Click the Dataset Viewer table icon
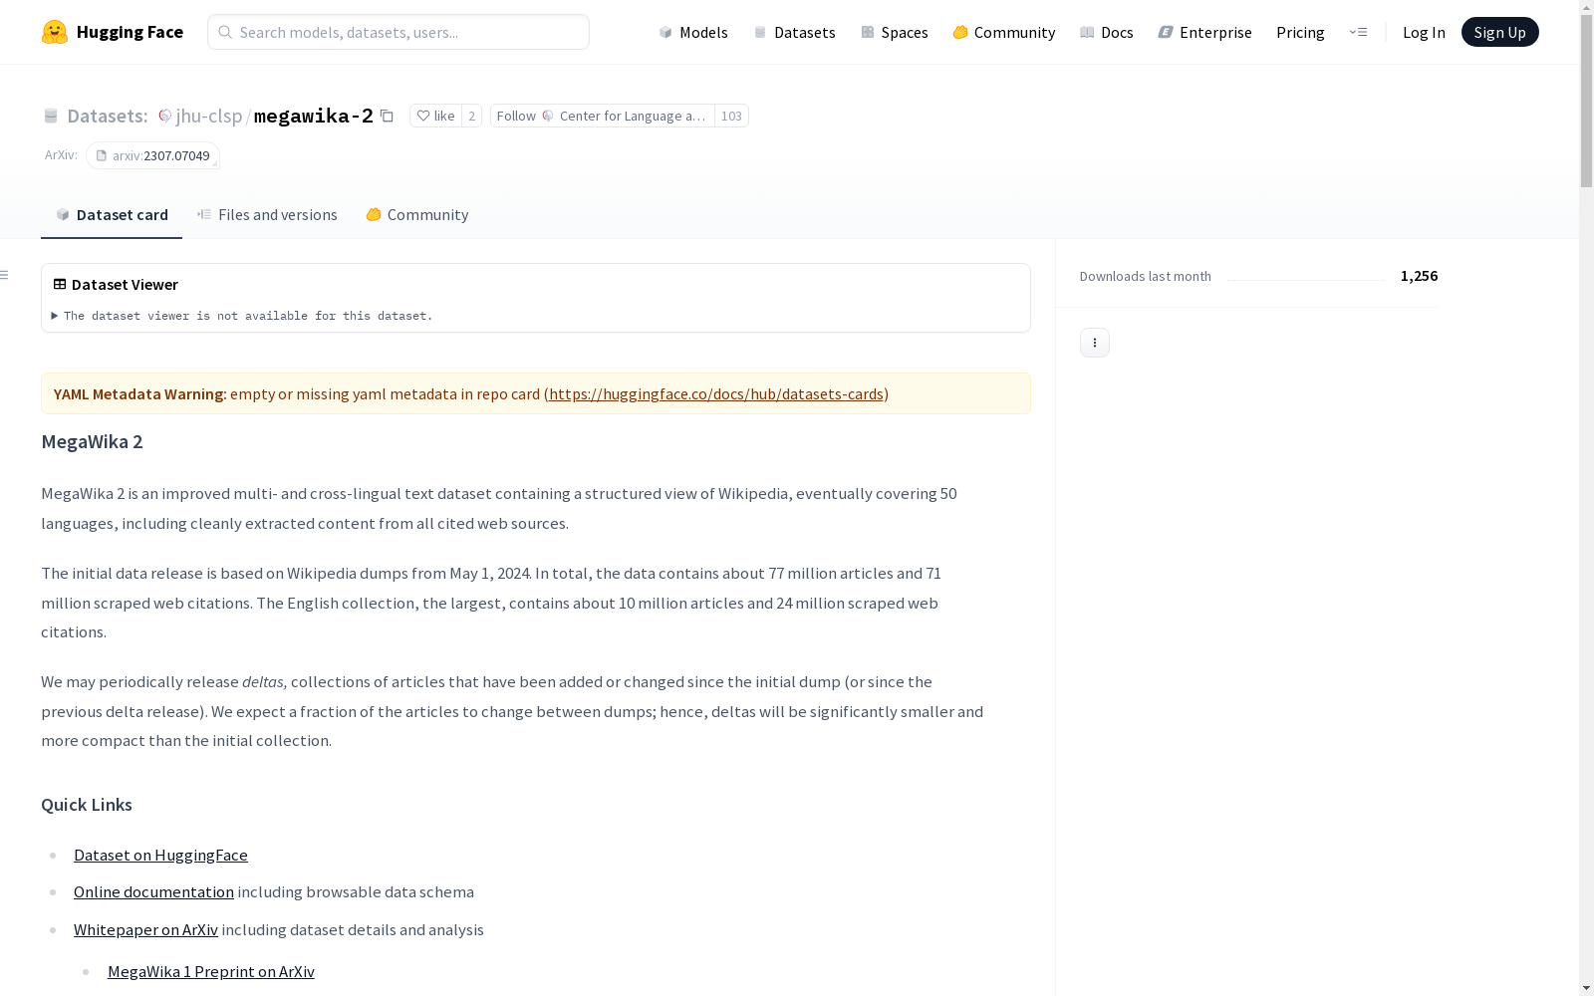Image resolution: width=1594 pixels, height=996 pixels. click(x=60, y=284)
